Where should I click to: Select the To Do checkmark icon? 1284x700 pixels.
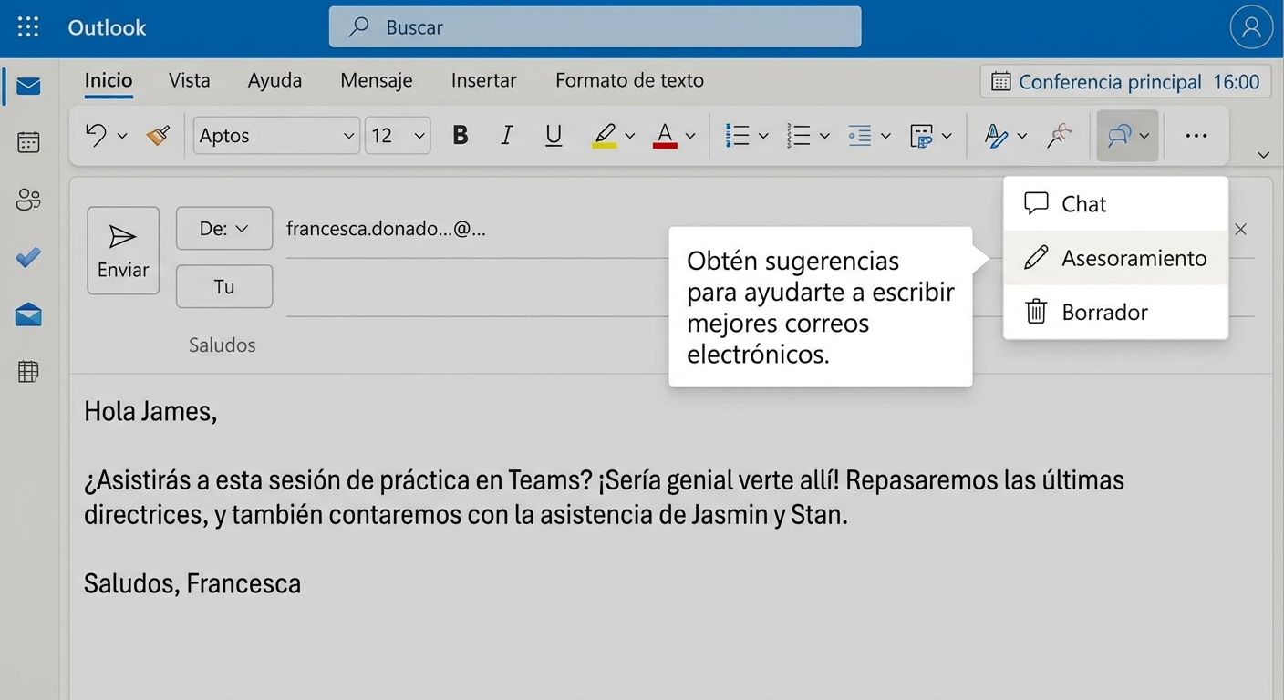pos(28,257)
